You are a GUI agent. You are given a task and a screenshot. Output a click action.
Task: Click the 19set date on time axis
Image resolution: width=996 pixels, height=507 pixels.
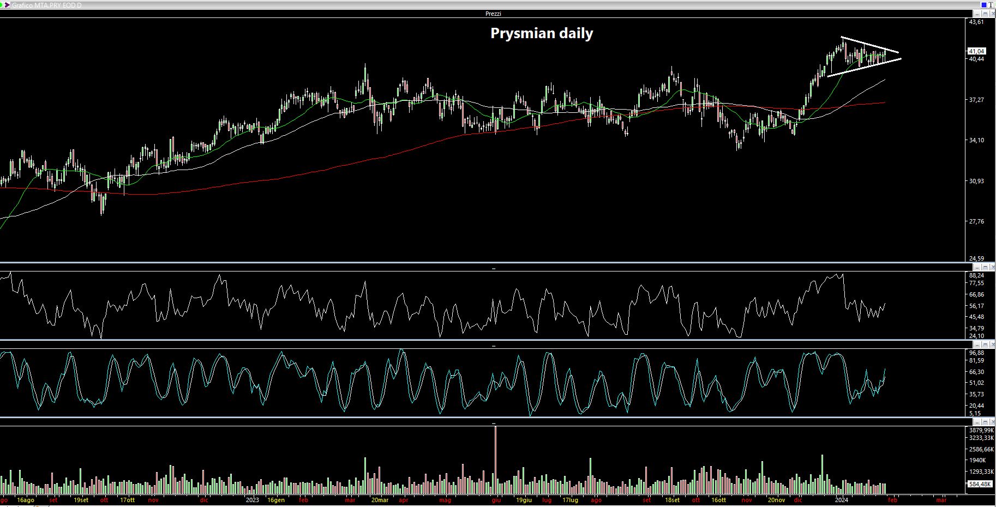point(81,500)
